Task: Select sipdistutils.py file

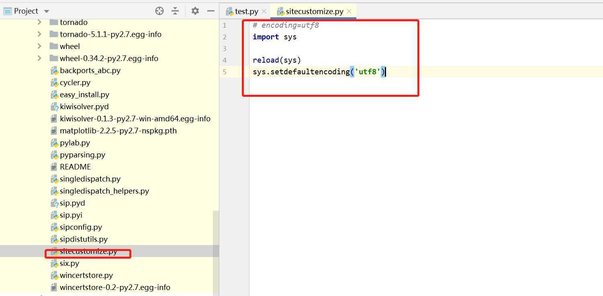Action: tap(84, 239)
